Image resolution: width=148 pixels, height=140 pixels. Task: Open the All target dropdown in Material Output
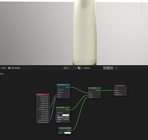point(121,88)
